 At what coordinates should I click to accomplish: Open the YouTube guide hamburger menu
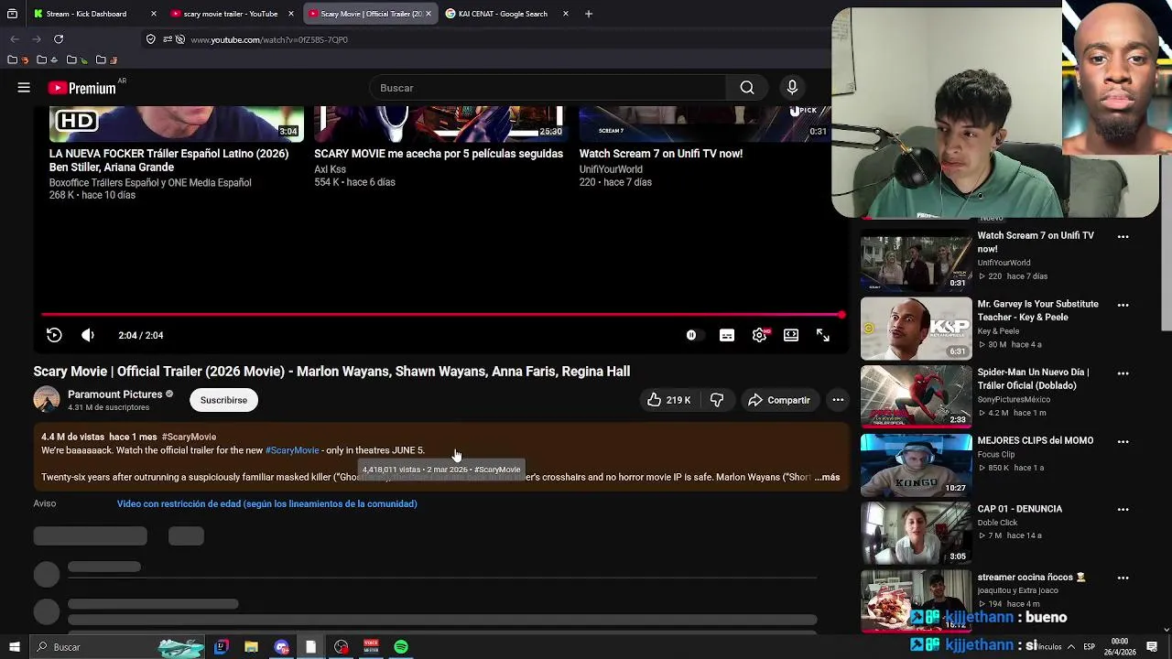24,88
